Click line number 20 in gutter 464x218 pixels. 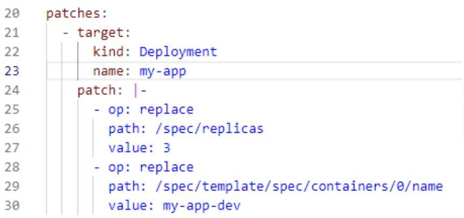[12, 14]
